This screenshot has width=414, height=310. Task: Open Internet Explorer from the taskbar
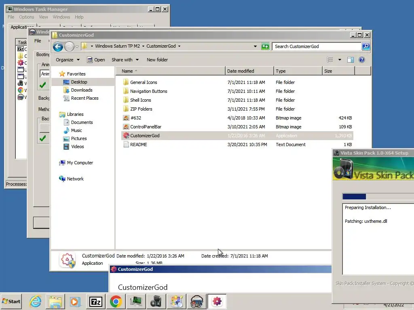click(x=36, y=301)
